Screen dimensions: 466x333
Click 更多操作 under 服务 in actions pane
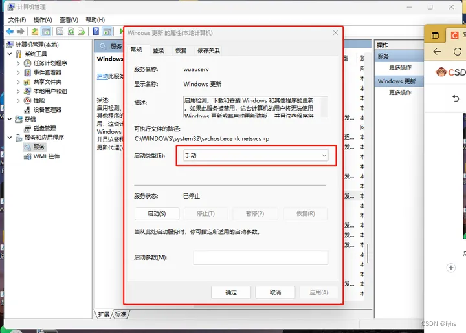(400, 67)
